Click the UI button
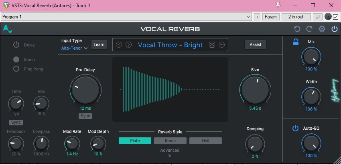This screenshot has height=165, width=341. tap(317, 17)
